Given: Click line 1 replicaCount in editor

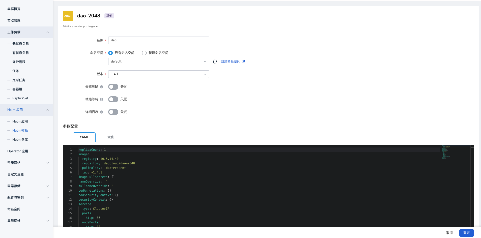Looking at the screenshot, I should (x=92, y=150).
